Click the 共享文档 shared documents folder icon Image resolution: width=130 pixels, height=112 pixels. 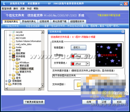point(10,84)
